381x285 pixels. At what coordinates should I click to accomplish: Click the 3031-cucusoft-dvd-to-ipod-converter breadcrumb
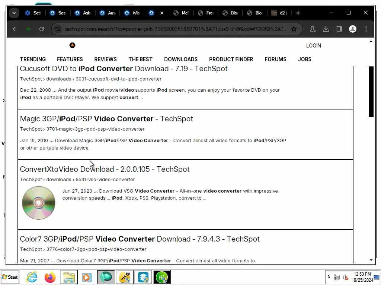[x=119, y=79]
